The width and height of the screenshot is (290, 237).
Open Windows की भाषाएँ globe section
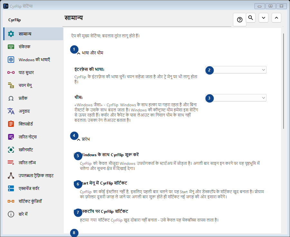33,60
